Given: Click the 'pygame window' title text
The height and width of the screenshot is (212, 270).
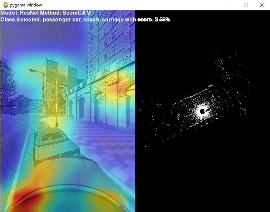Looking at the screenshot, I should click(26, 5).
